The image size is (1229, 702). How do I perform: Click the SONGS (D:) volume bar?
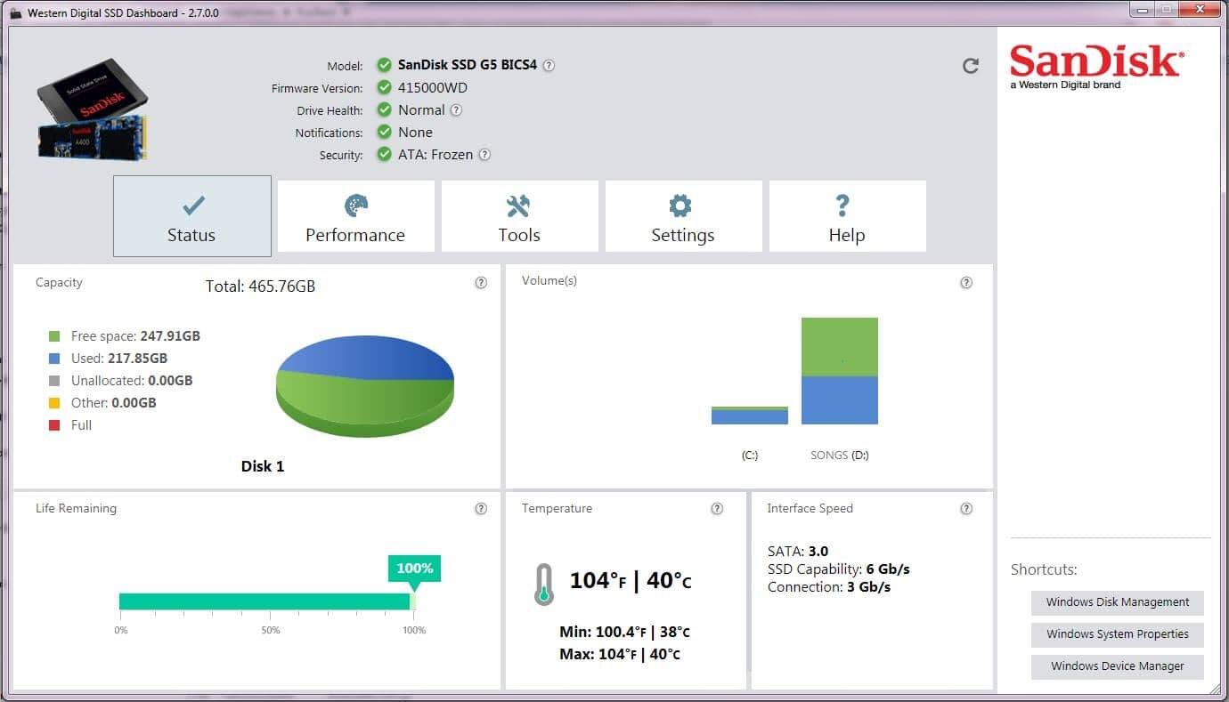840,371
